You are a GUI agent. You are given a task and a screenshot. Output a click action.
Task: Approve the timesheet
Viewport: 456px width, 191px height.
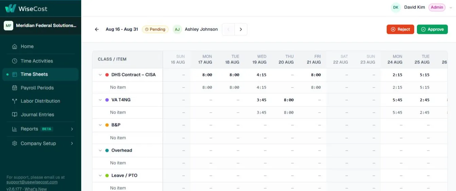(432, 30)
